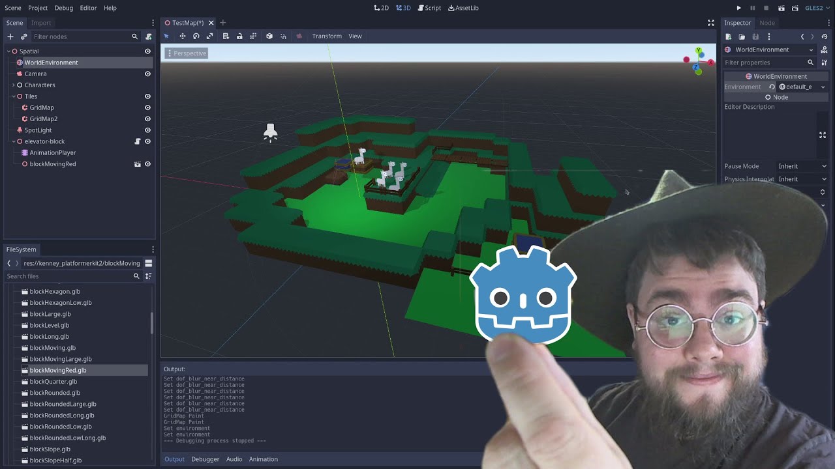Collapse the Spatial root node
The width and height of the screenshot is (835, 469).
(8, 51)
